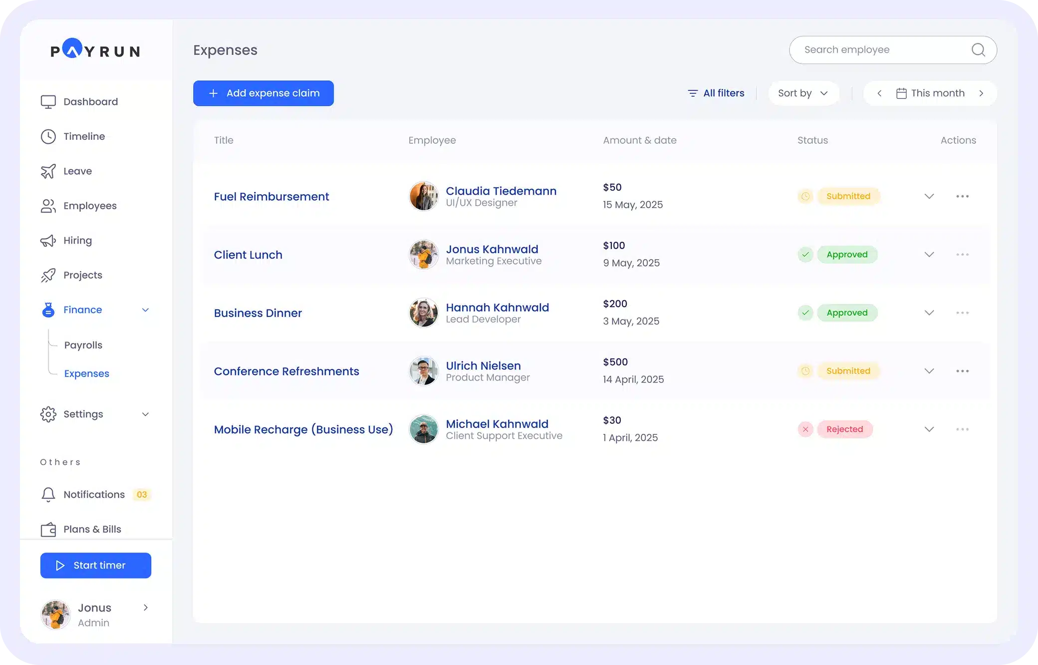Select the Expenses menu item
Image resolution: width=1038 pixels, height=665 pixels.
pyautogui.click(x=87, y=373)
